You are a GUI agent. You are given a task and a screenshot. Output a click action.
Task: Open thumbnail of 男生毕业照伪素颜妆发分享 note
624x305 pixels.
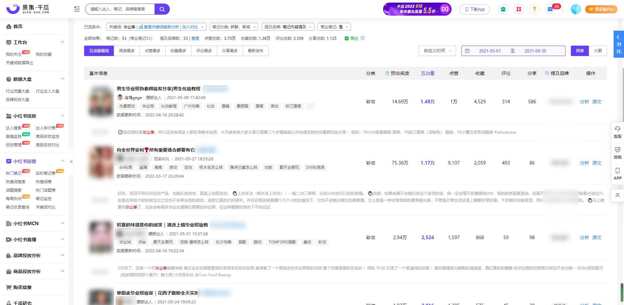point(101,101)
